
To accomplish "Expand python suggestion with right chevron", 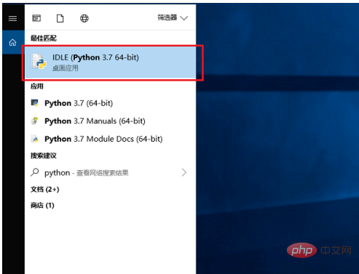I will point(184,172).
